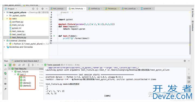195x102 pixels.
Task: Select the pytest for test_fixture.test_f run tab
Action: point(26,61)
